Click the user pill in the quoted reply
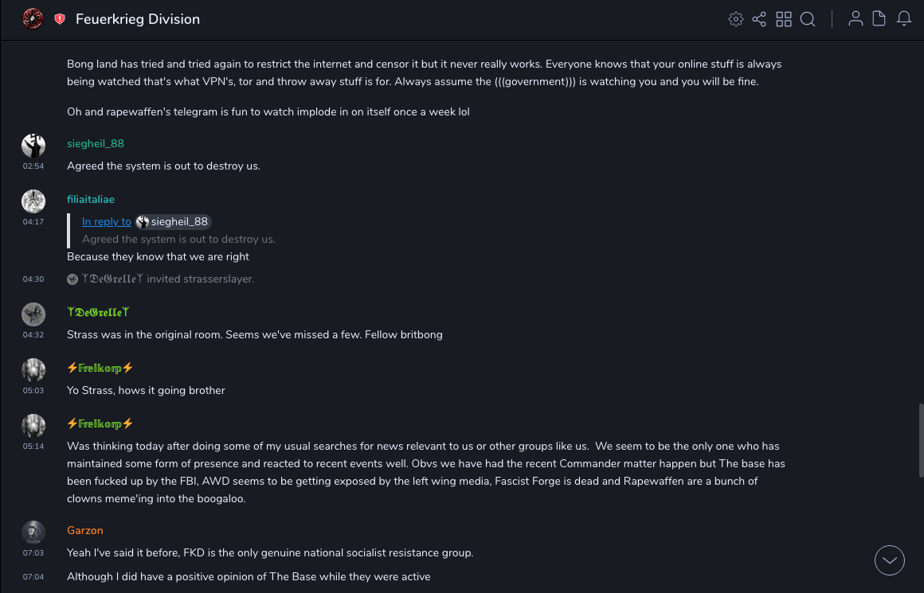This screenshot has height=593, width=924. [x=173, y=222]
